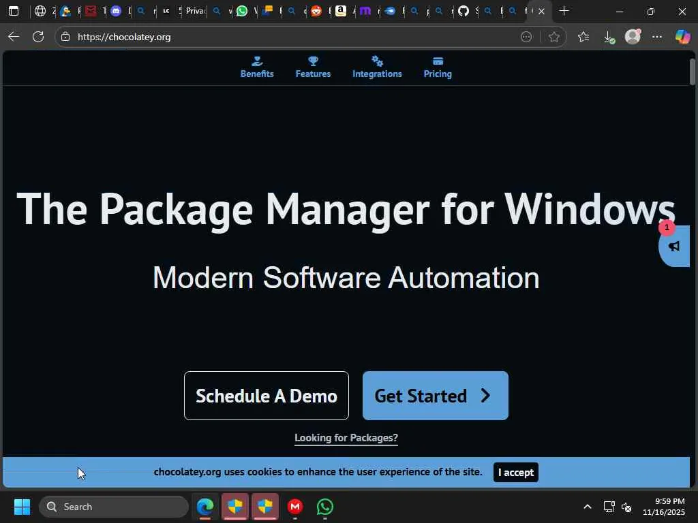Follow the Looking for Packages? link

pos(346,438)
